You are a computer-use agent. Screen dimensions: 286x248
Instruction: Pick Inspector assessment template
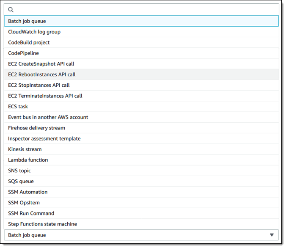pyautogui.click(x=44, y=138)
